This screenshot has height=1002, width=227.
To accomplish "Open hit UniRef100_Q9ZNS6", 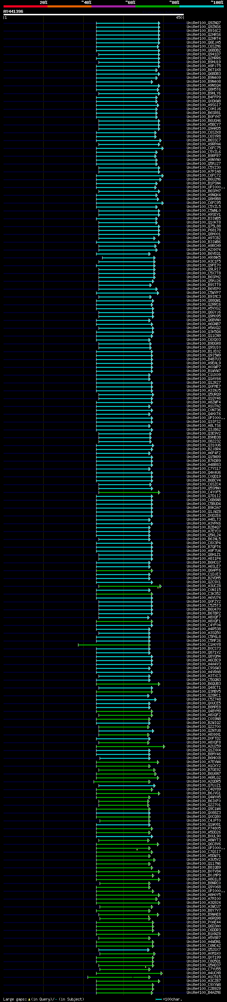I will (x=204, y=27).
